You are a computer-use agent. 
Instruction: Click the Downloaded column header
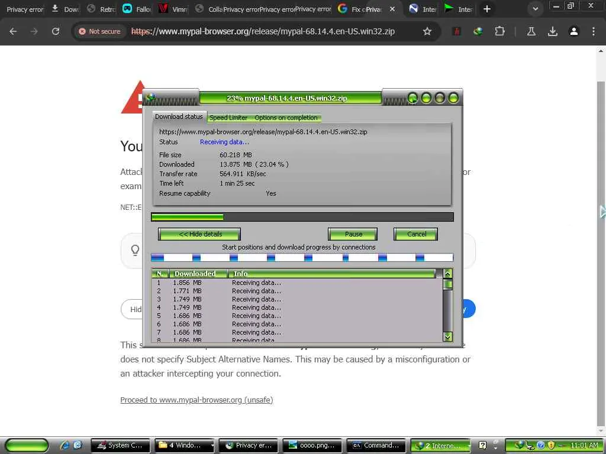coord(198,273)
